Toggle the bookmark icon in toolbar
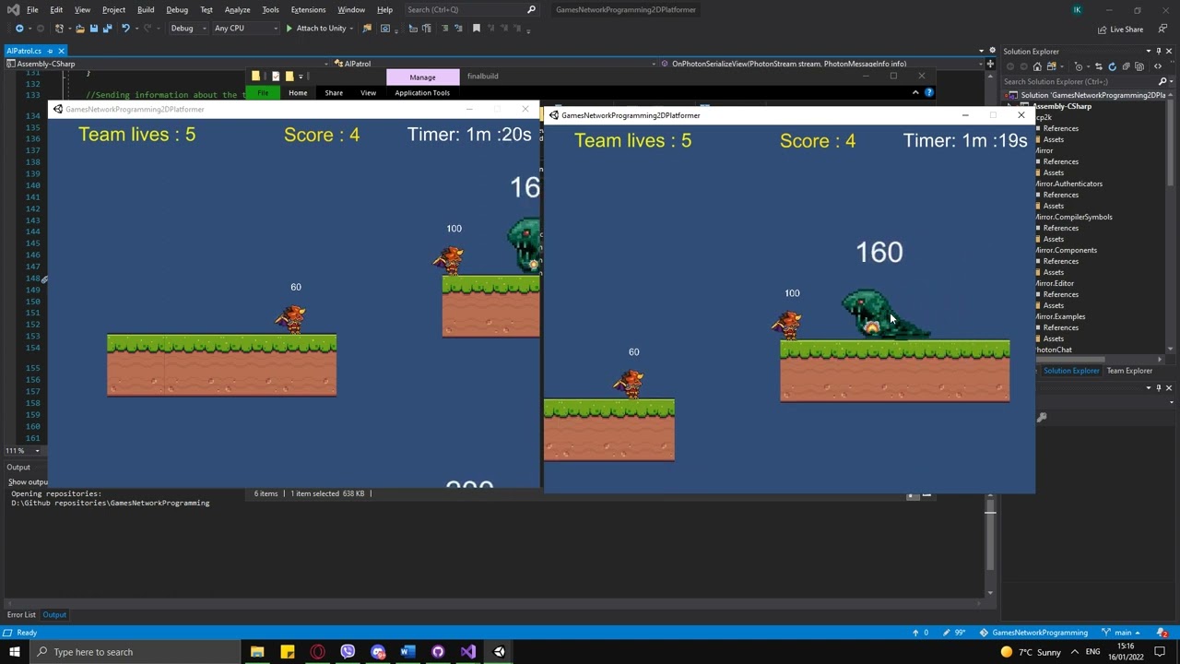The height and width of the screenshot is (664, 1180). point(477,29)
